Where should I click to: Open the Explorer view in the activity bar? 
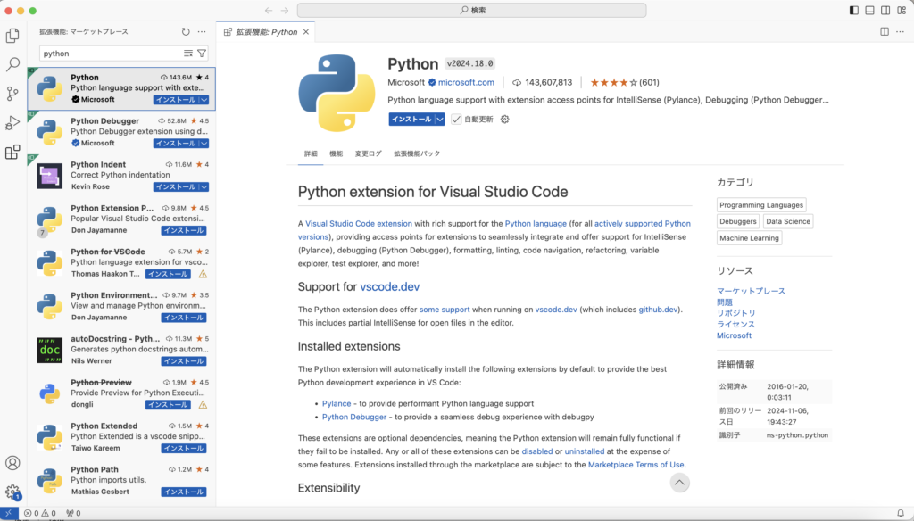tap(12, 35)
